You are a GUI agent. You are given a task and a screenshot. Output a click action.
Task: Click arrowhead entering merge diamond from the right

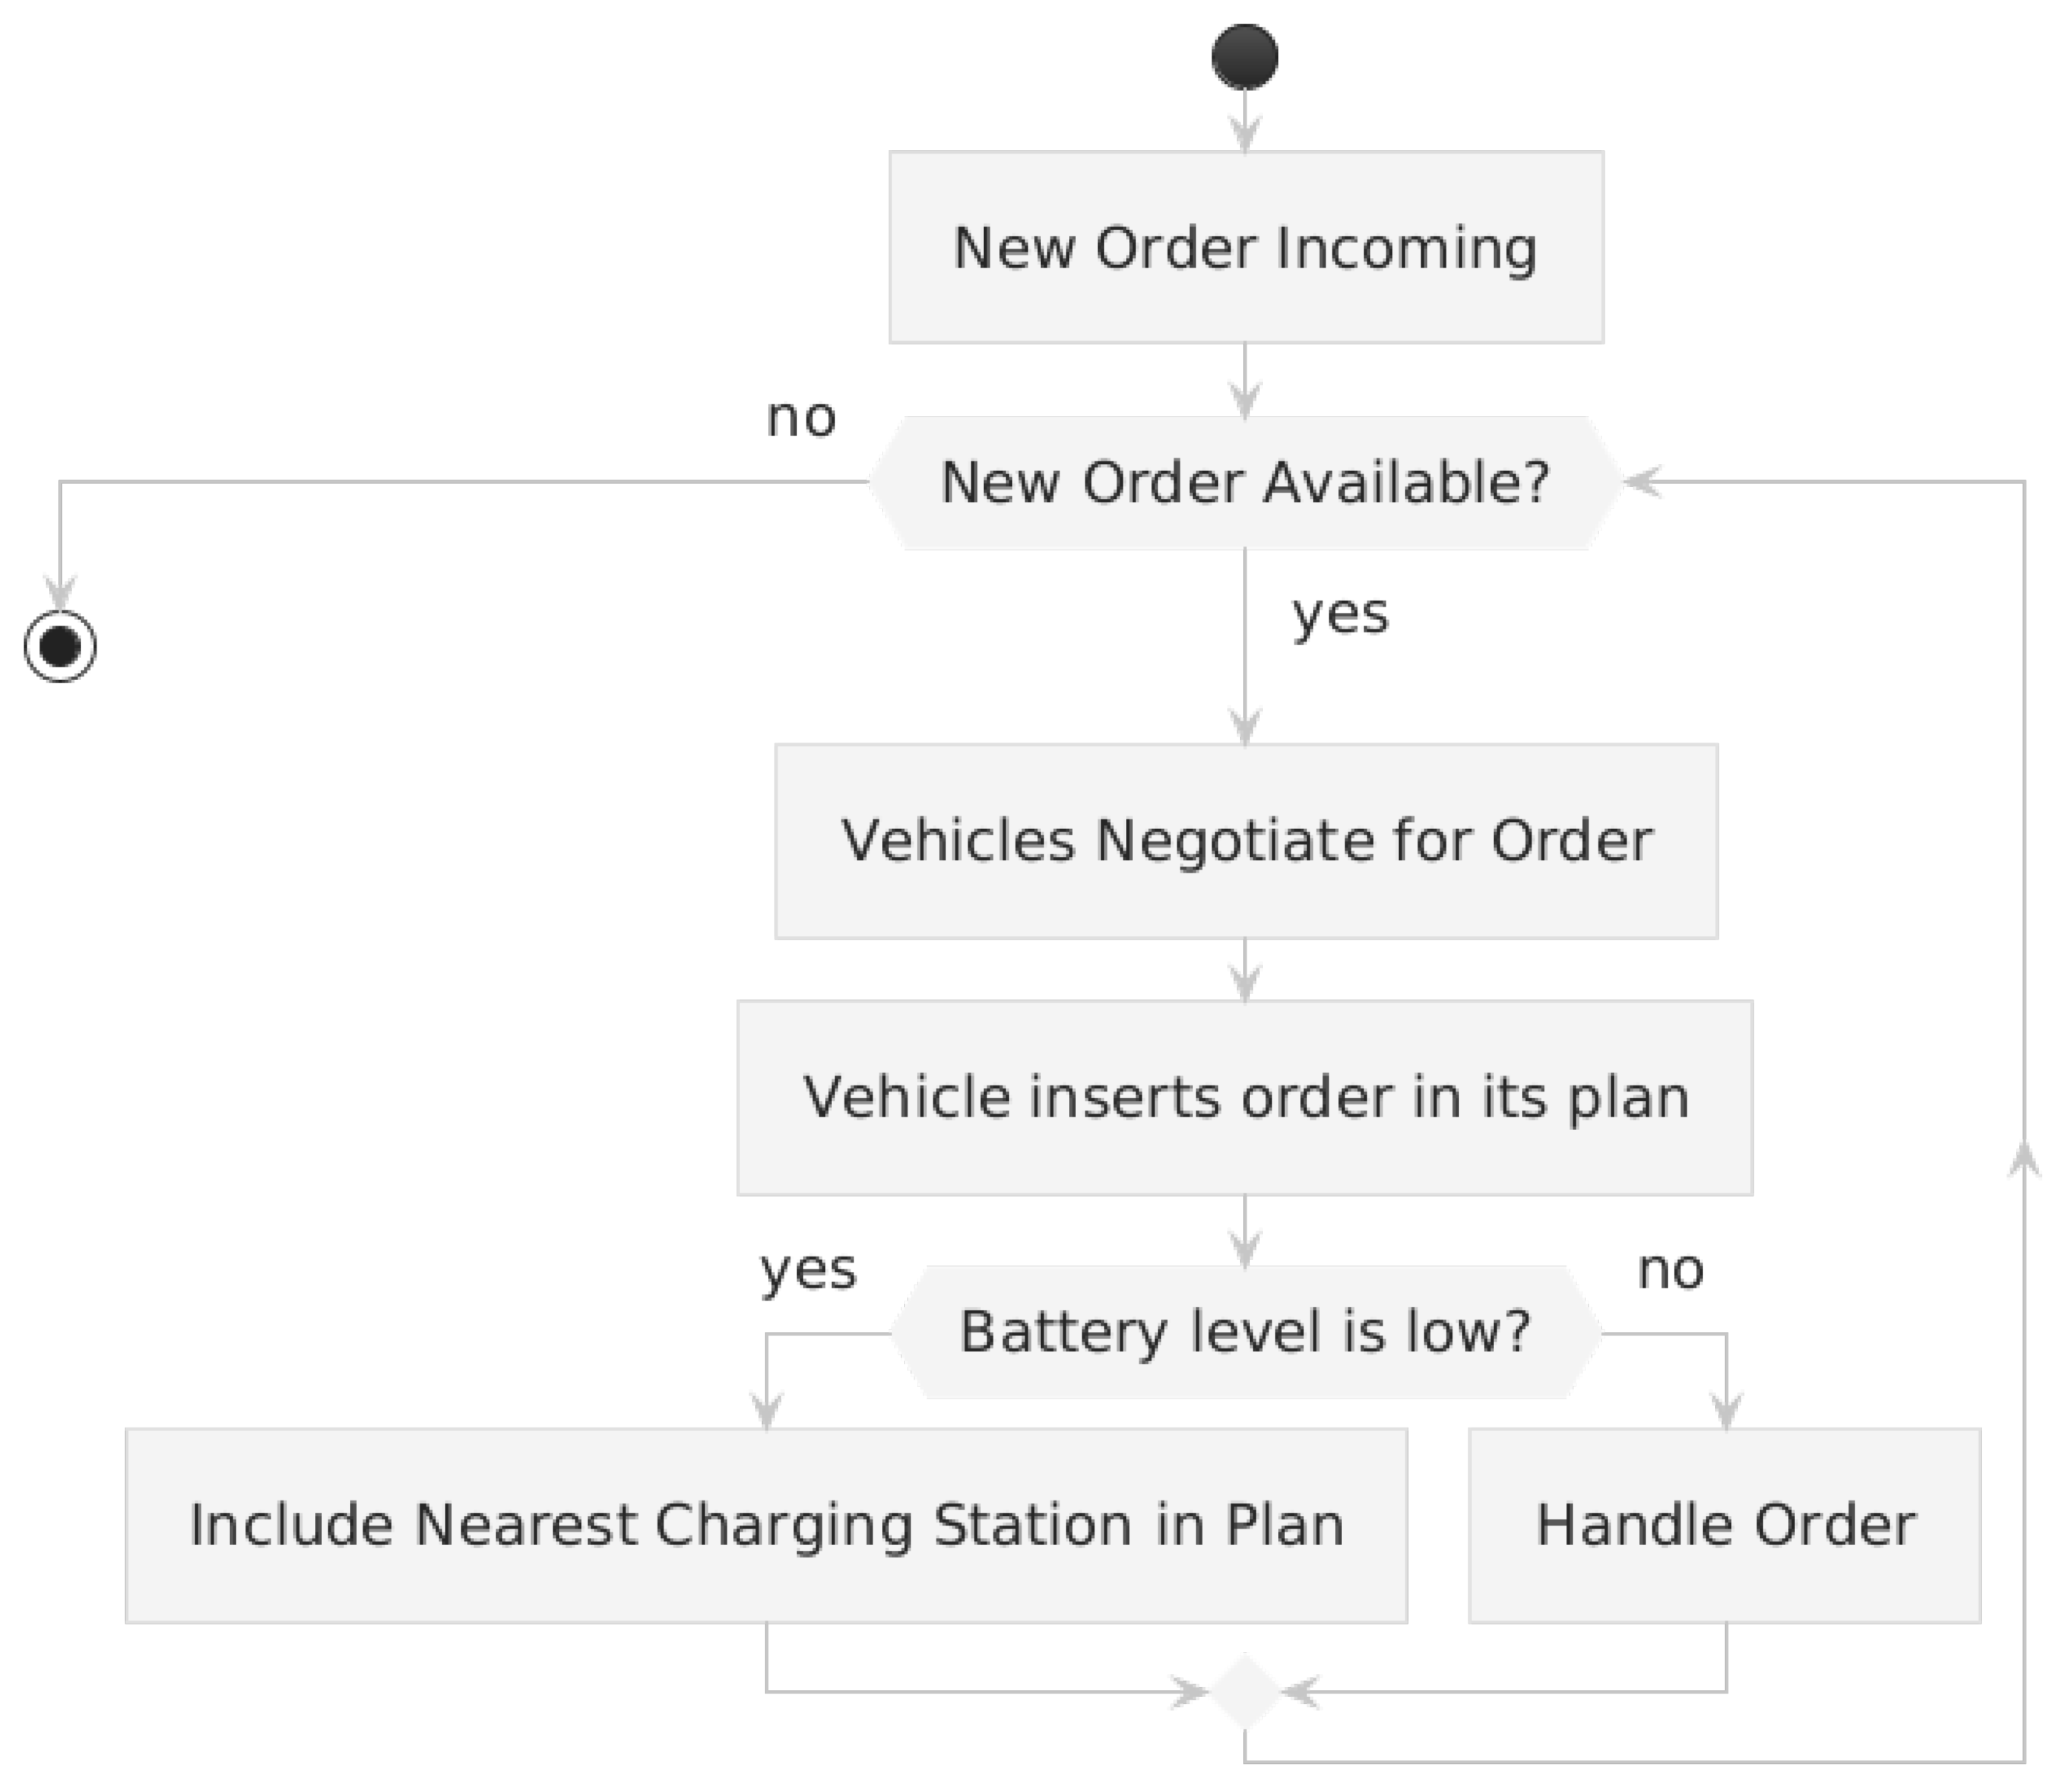1300,1692
